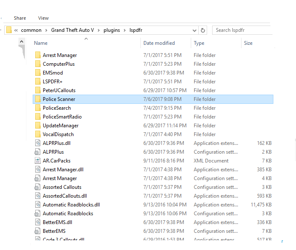
Task: Select BetterEMS.dll file icon
Action: click(38, 222)
